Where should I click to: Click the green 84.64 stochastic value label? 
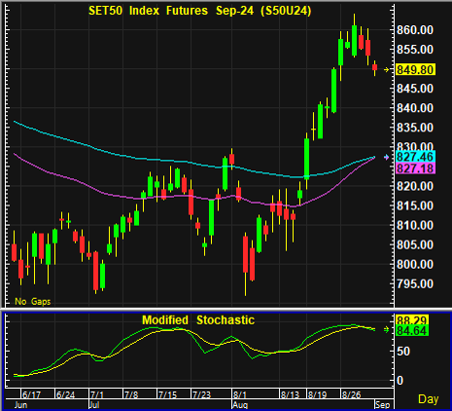[412, 330]
